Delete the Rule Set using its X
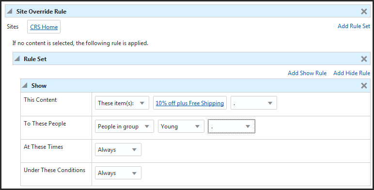The image size is (374, 190). click(x=364, y=59)
